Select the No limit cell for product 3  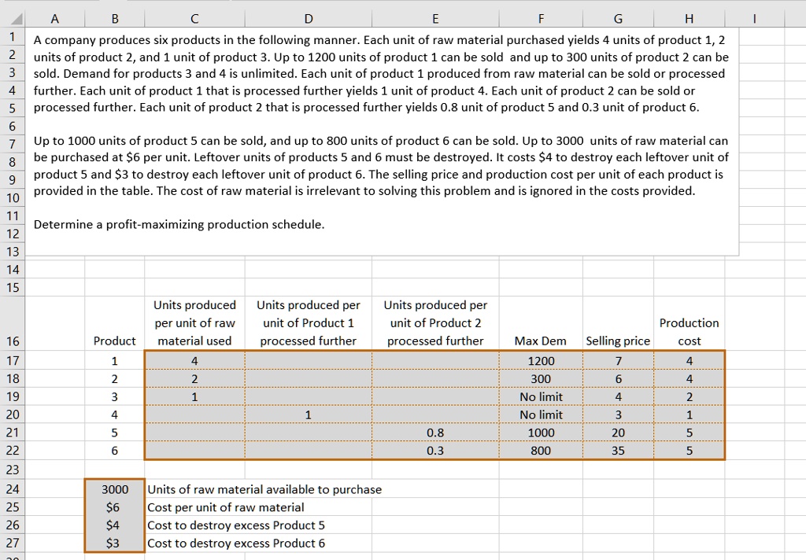click(540, 396)
